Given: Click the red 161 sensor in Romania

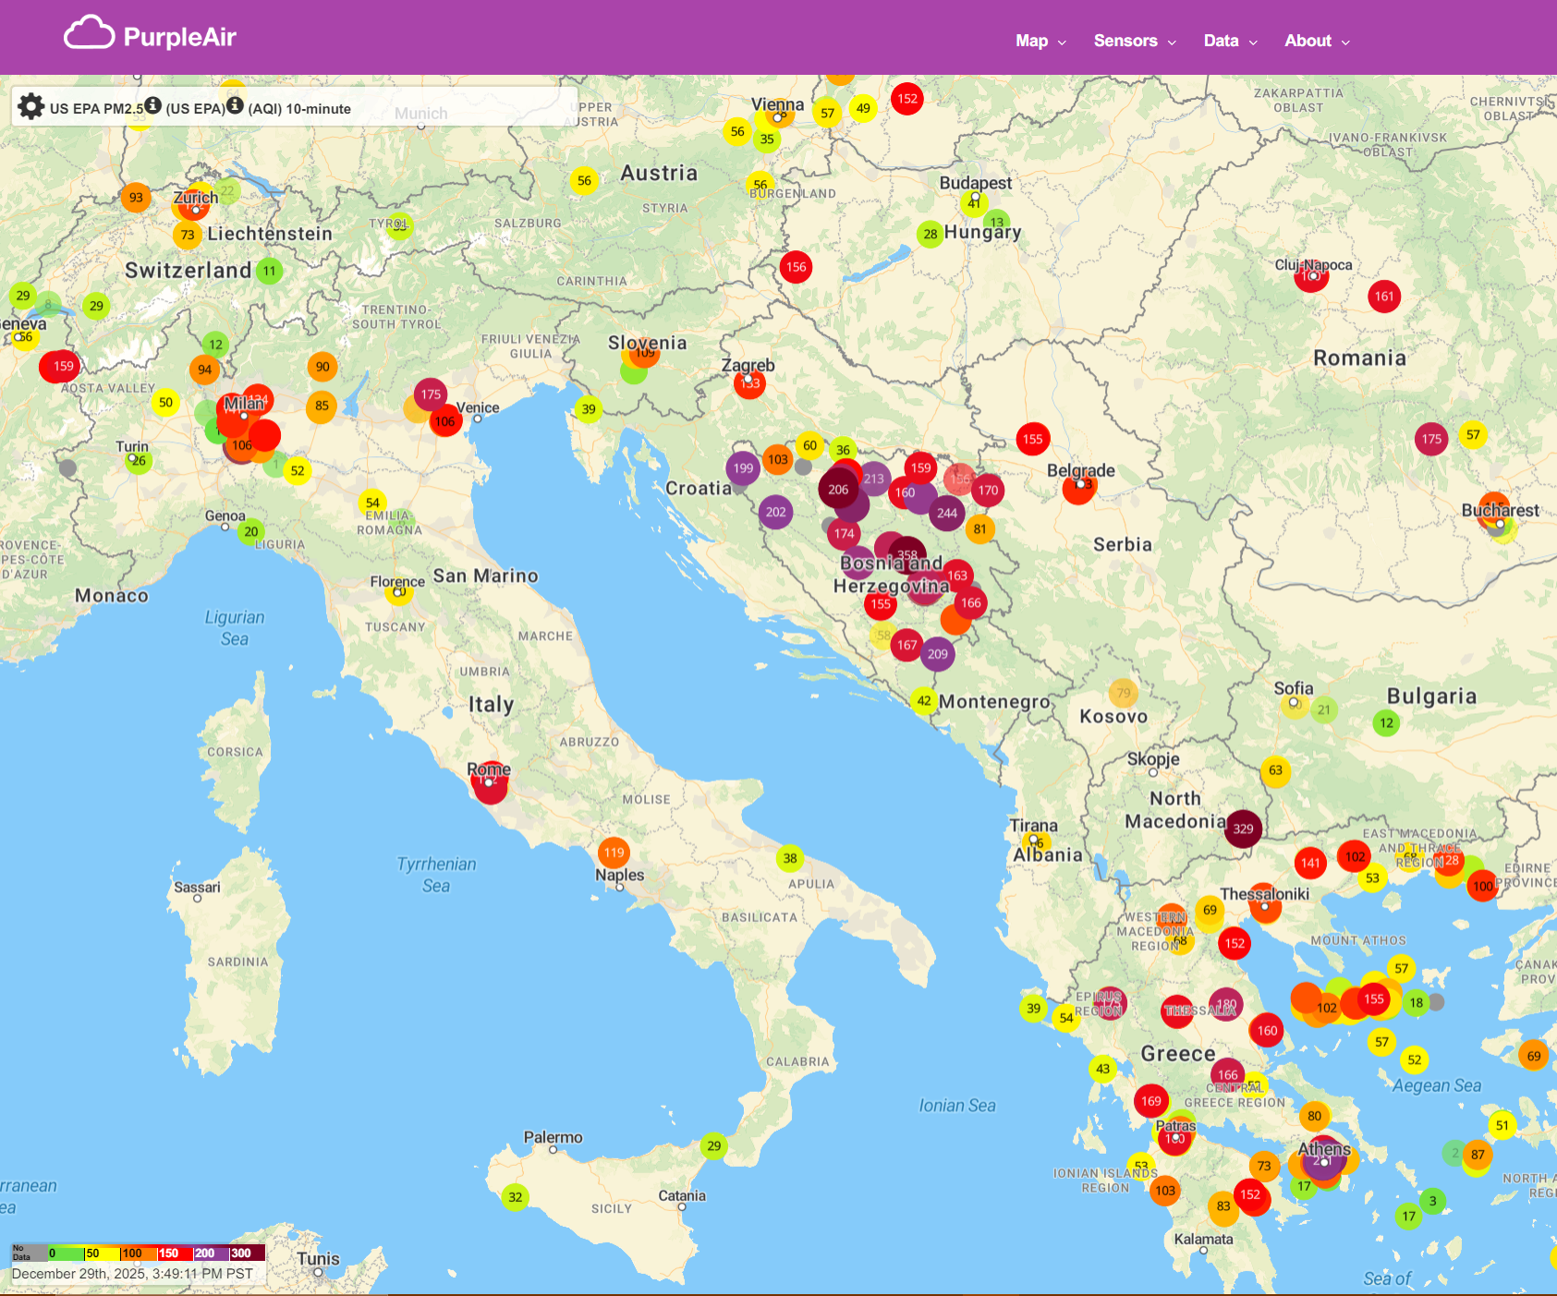Looking at the screenshot, I should 1384,297.
